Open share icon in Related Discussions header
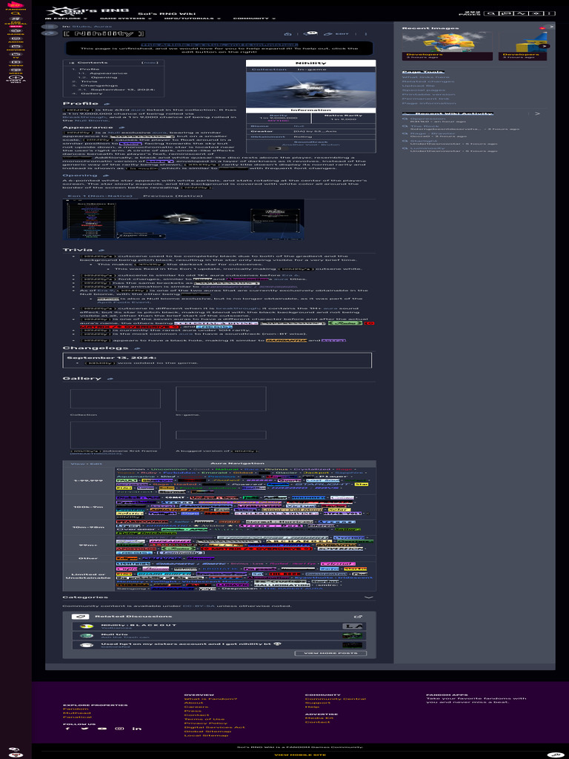 click(x=358, y=616)
